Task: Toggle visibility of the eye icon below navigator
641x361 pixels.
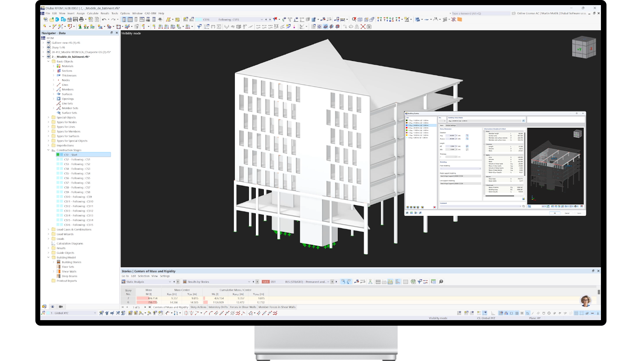Action: tap(52, 307)
